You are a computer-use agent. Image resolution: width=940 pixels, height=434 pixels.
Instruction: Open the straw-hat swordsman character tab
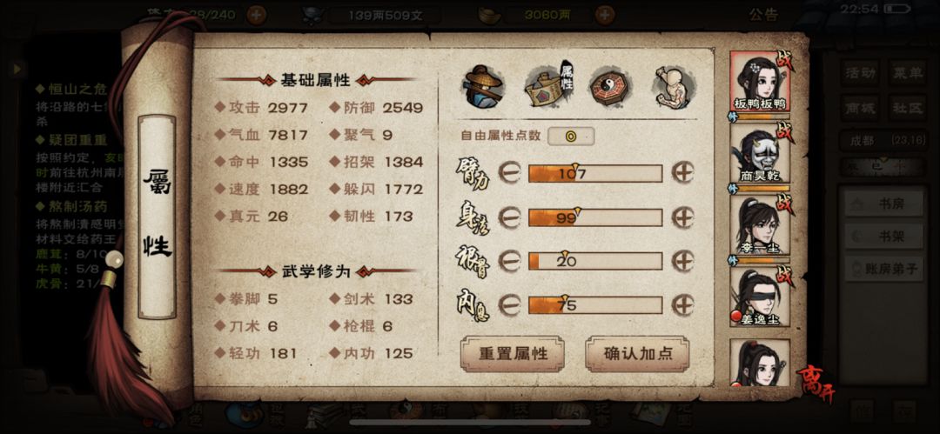coord(482,87)
